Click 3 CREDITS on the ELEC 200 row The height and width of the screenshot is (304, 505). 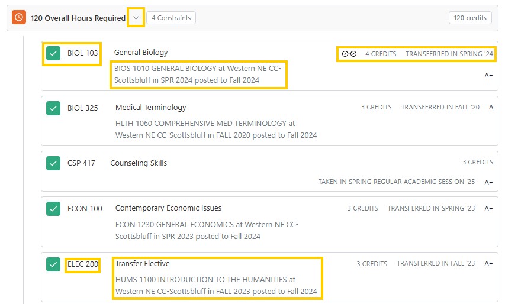[372, 264]
